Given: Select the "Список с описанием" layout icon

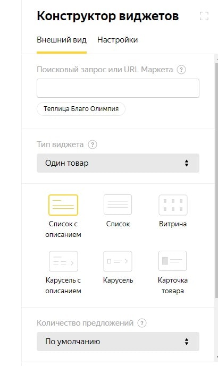Looking at the screenshot, I should click(x=63, y=205).
